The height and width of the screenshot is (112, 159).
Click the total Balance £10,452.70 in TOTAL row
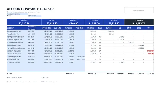tap(92, 74)
